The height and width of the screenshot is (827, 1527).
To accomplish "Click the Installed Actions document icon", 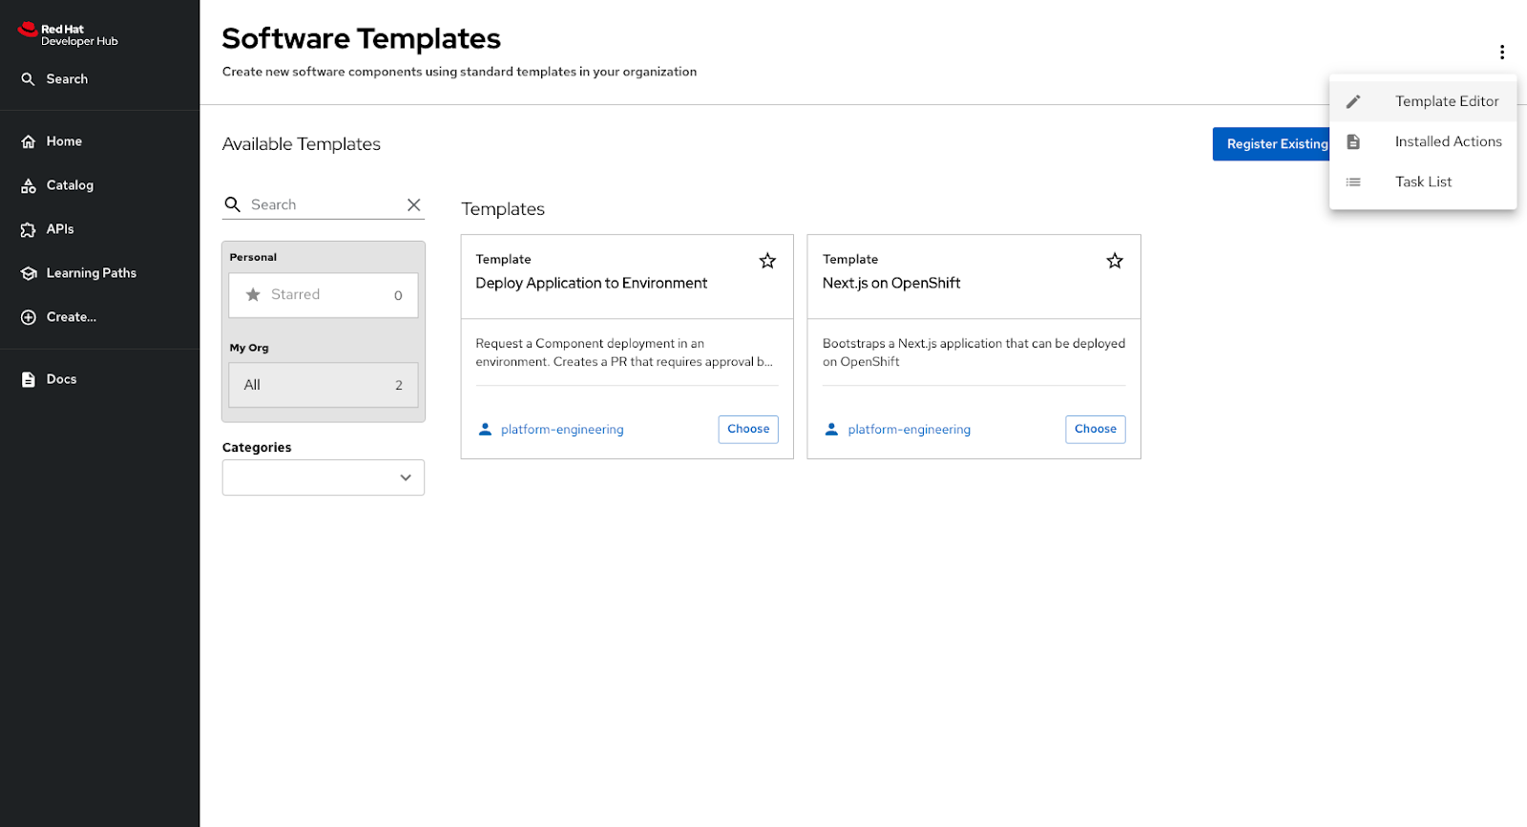I will (x=1353, y=141).
